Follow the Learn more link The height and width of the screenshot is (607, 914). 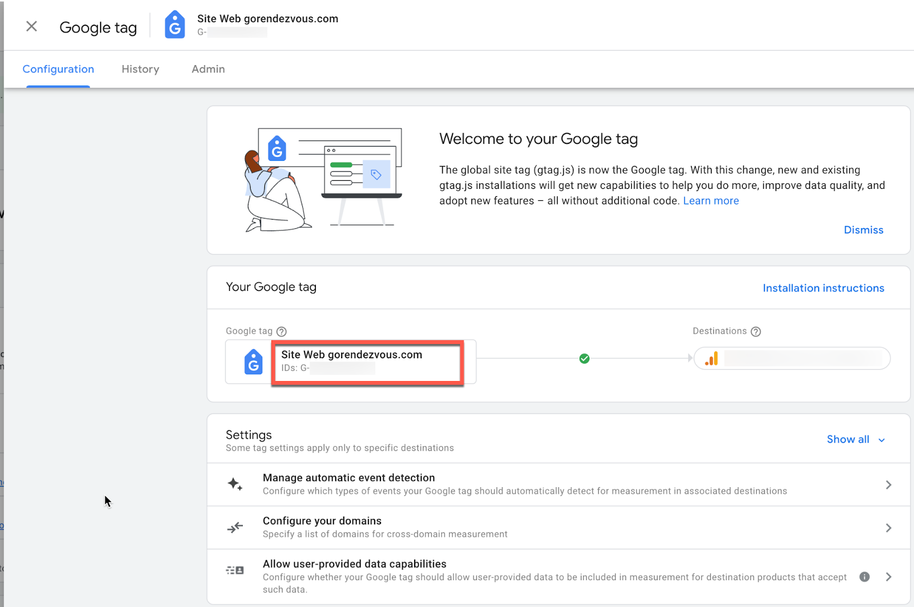tap(711, 201)
